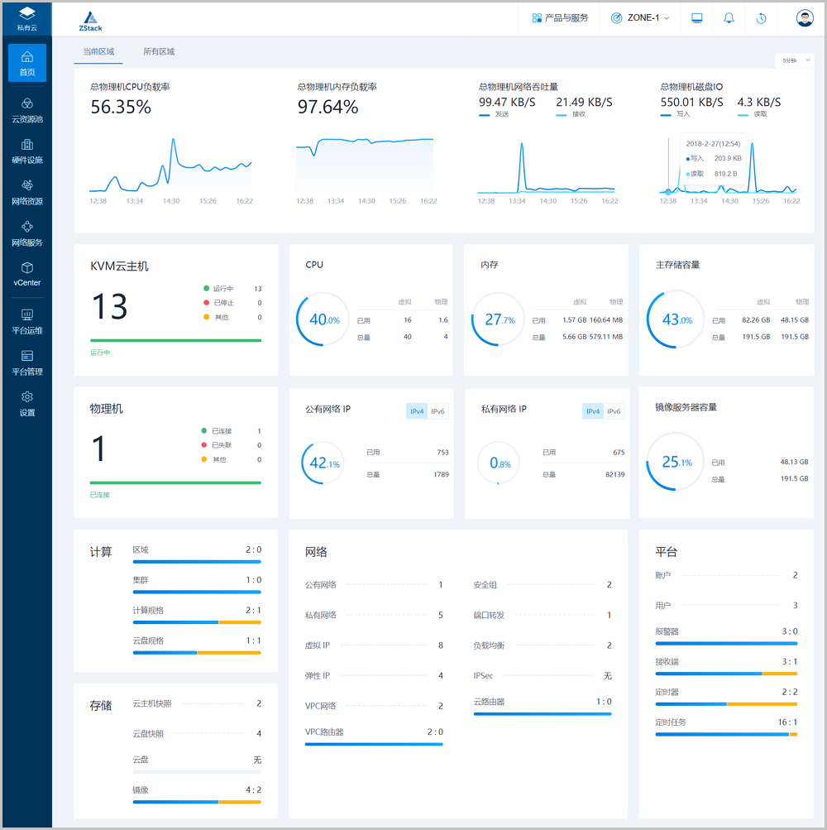Open the 5分钟 time interval dropdown

click(x=795, y=60)
